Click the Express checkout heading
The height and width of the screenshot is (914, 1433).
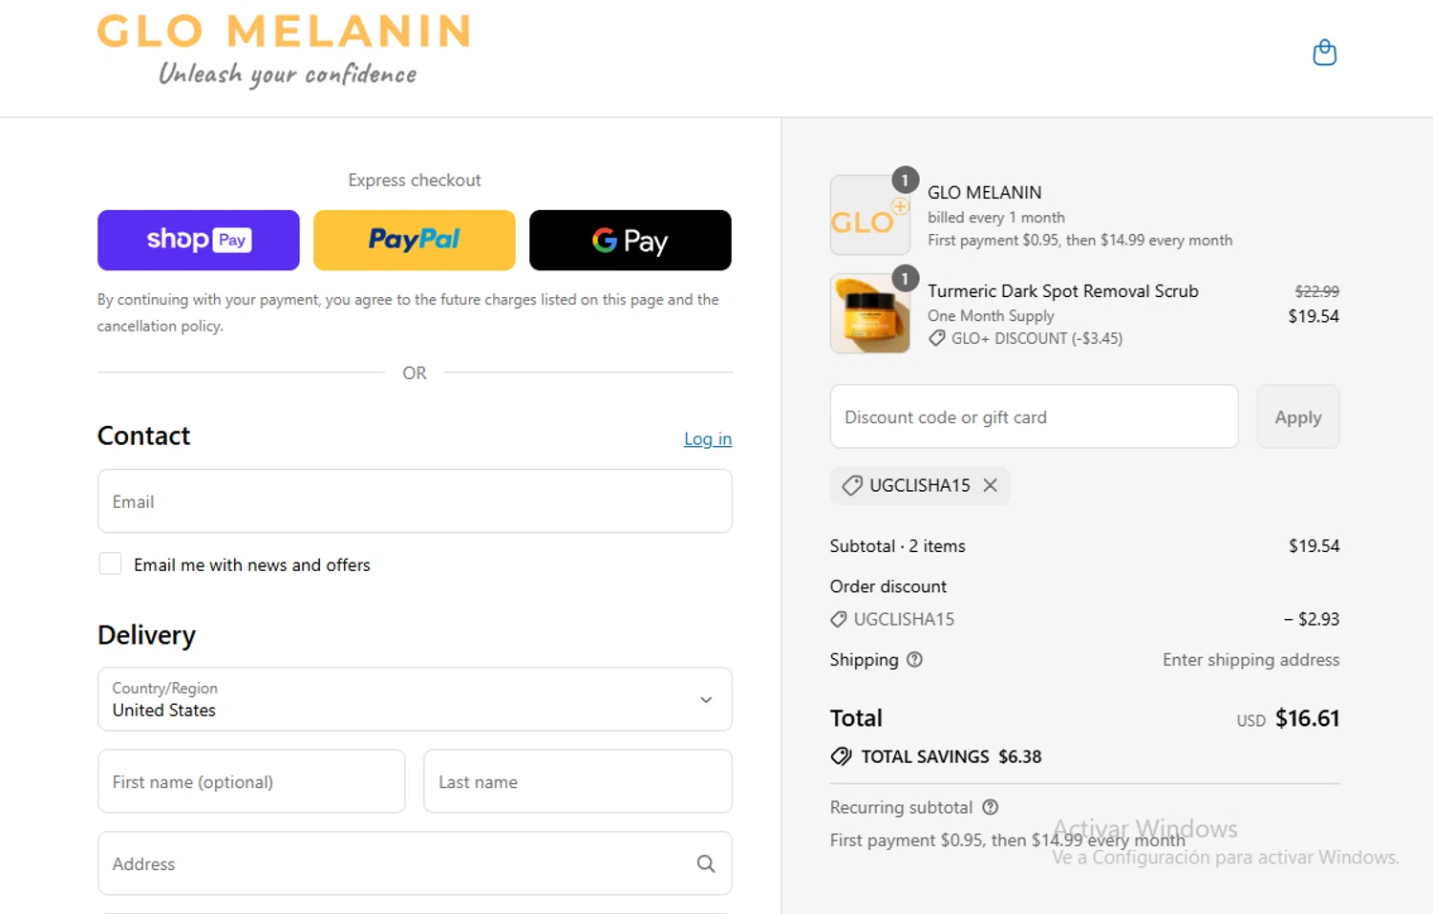(415, 181)
